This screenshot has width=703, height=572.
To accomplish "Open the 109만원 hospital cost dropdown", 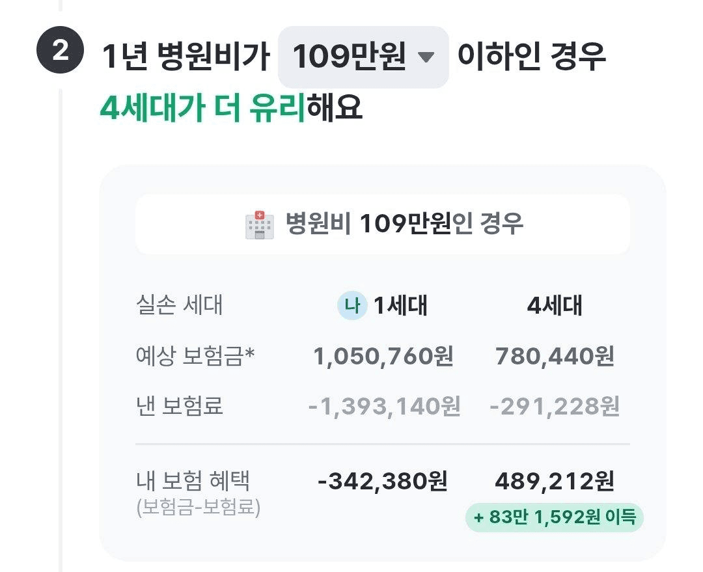I will click(x=363, y=57).
